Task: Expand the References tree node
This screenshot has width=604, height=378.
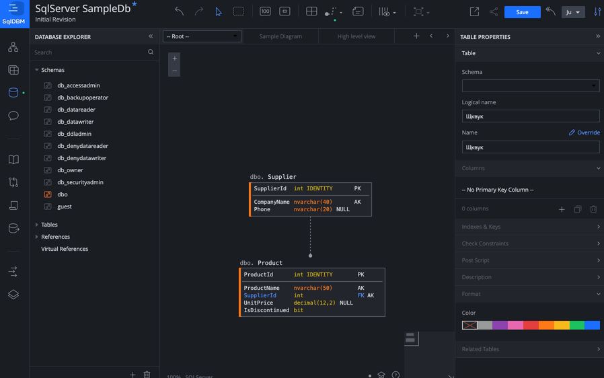Action: click(x=36, y=237)
